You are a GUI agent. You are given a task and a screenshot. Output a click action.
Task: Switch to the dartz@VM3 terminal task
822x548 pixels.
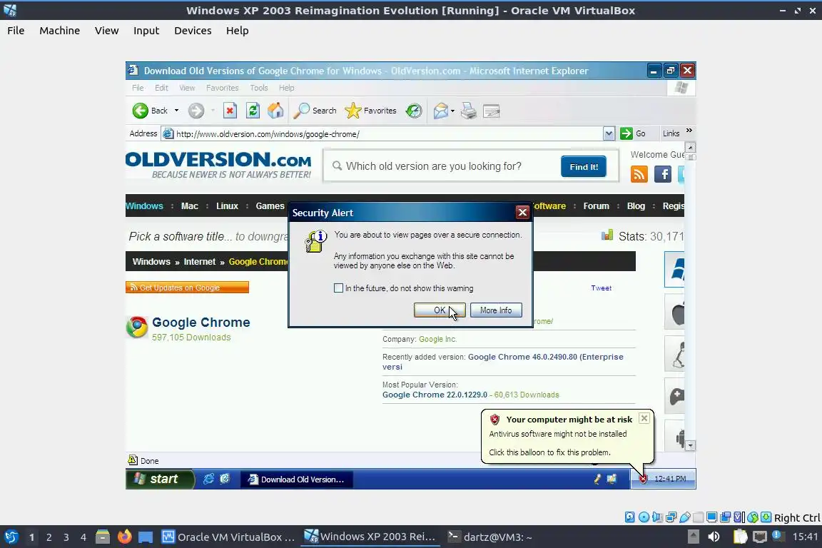tap(490, 537)
